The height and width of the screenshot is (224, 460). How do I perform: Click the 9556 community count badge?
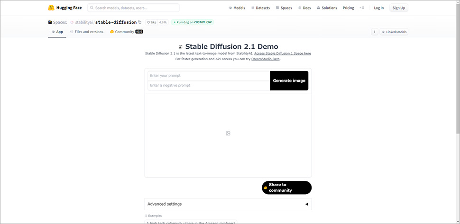coord(139,32)
